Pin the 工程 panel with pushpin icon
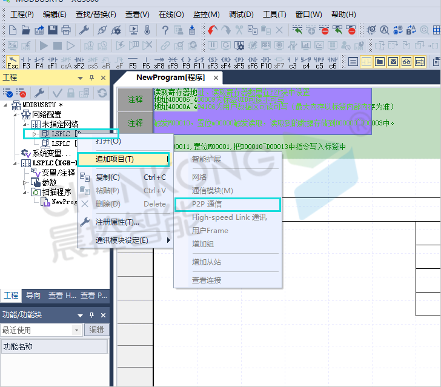Image resolution: width=441 pixels, height=387 pixels. tap(92, 78)
